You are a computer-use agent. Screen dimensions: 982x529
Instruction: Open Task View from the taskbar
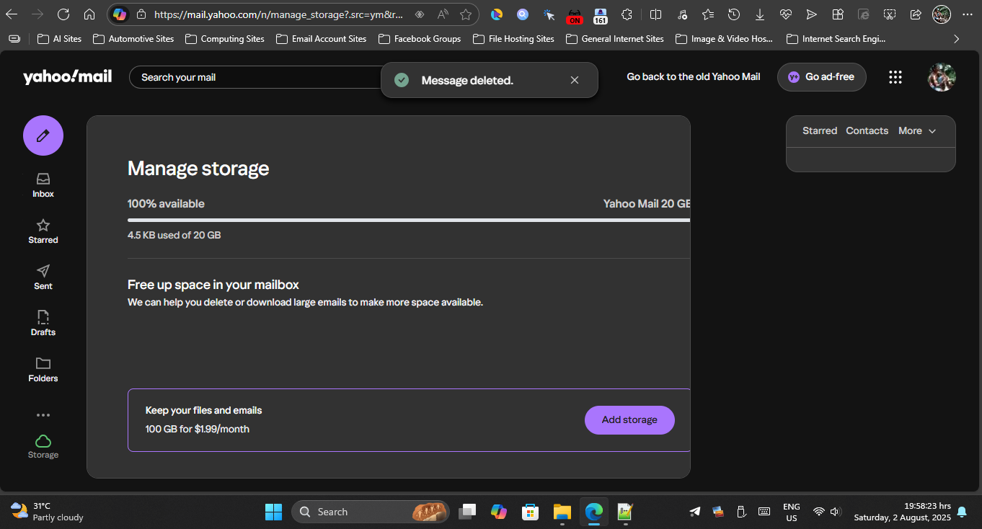click(467, 512)
